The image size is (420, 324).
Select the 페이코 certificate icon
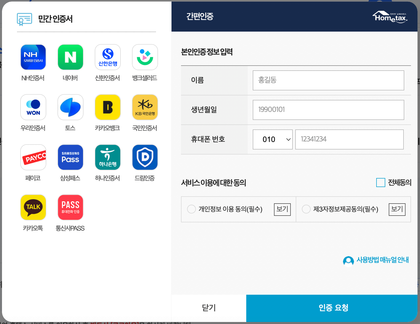pos(33,157)
